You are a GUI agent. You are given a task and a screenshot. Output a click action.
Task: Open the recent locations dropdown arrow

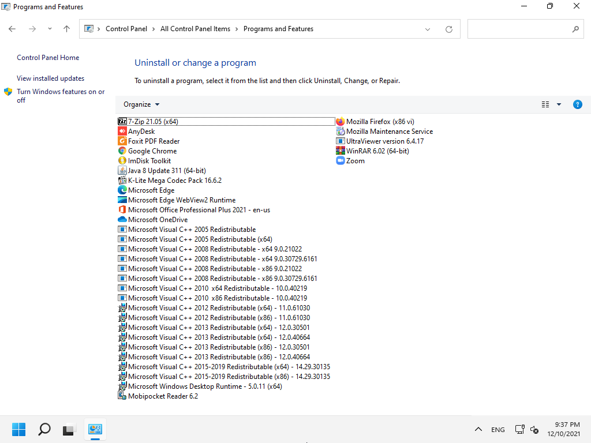50,29
